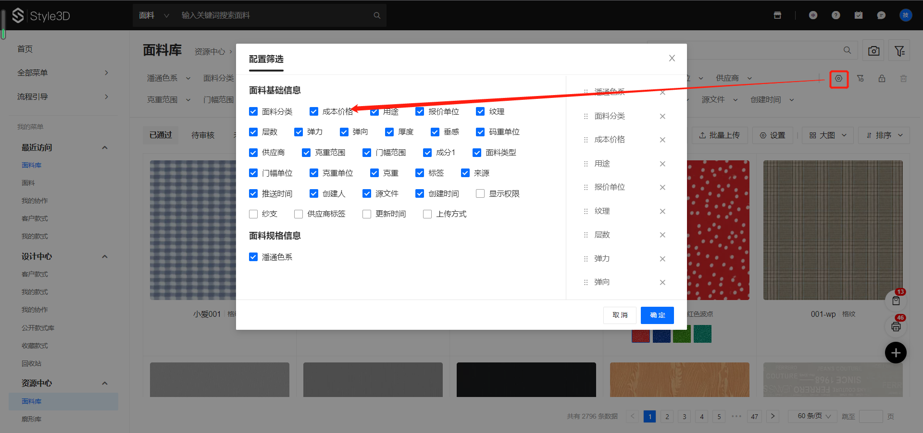Viewport: 923px width, 433px height.
Task: Open 面料库 under 最近访问
Action: coord(32,165)
